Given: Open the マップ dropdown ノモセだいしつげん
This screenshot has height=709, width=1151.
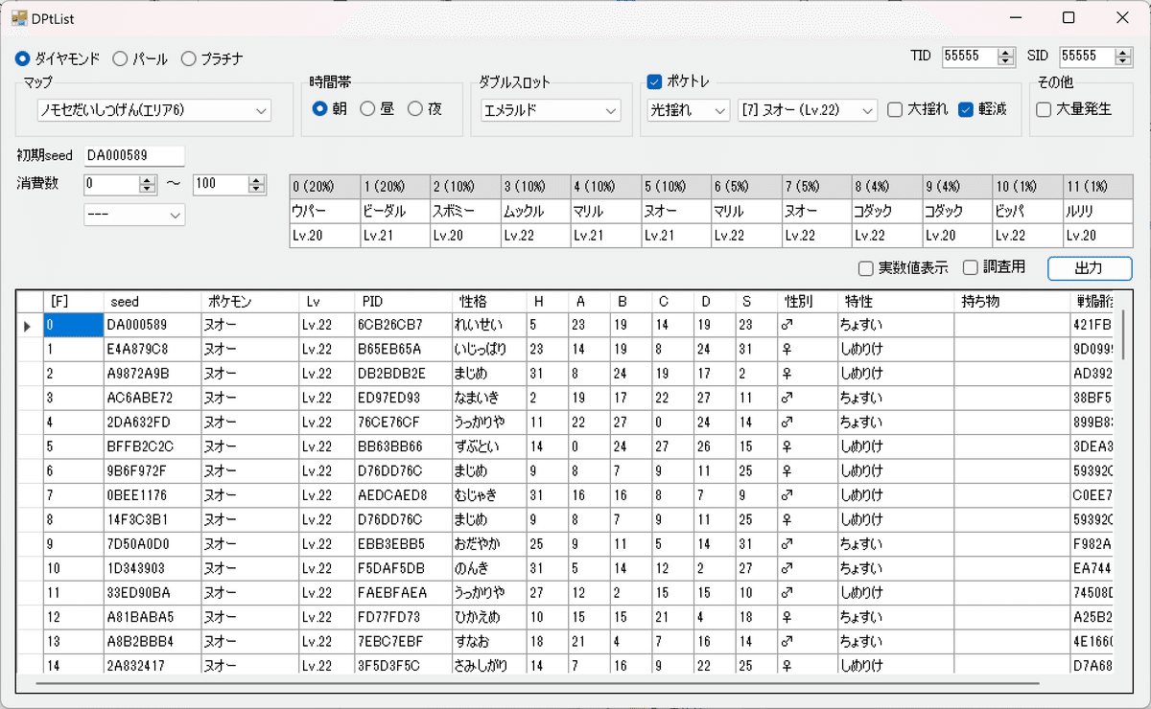Looking at the screenshot, I should (153, 110).
